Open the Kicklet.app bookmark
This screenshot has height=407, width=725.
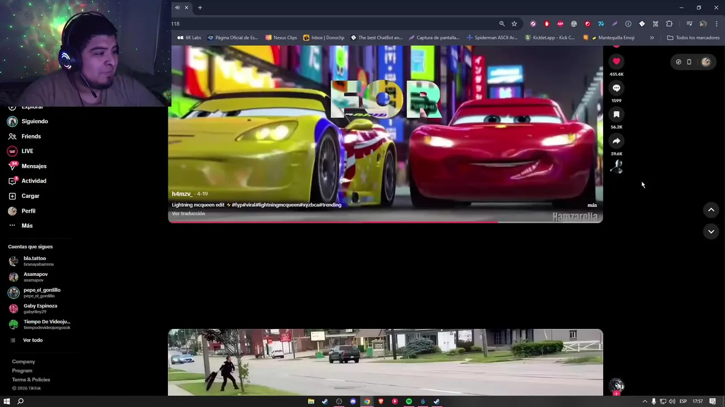549,38
